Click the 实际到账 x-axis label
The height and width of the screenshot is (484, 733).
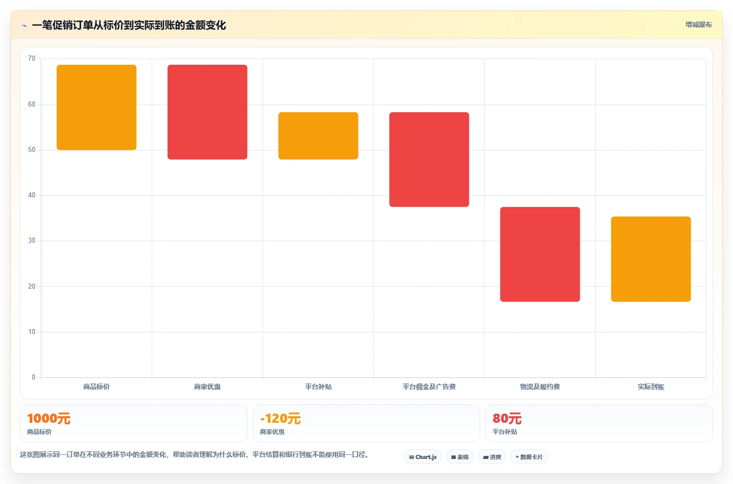(651, 387)
